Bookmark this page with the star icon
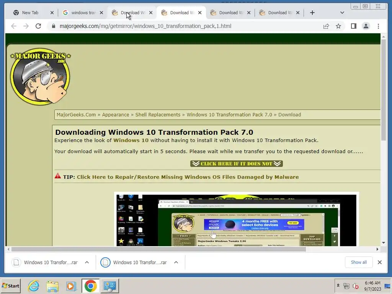Screen dimensions: 392x294 (338, 26)
